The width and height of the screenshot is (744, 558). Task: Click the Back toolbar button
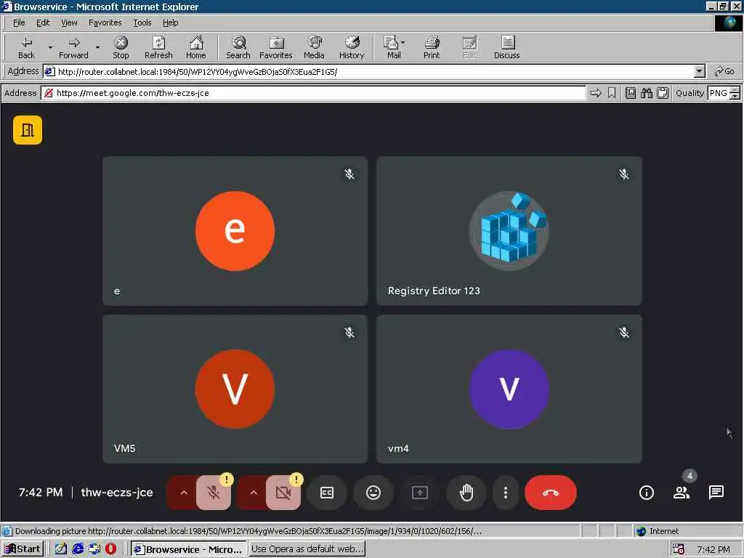point(27,47)
